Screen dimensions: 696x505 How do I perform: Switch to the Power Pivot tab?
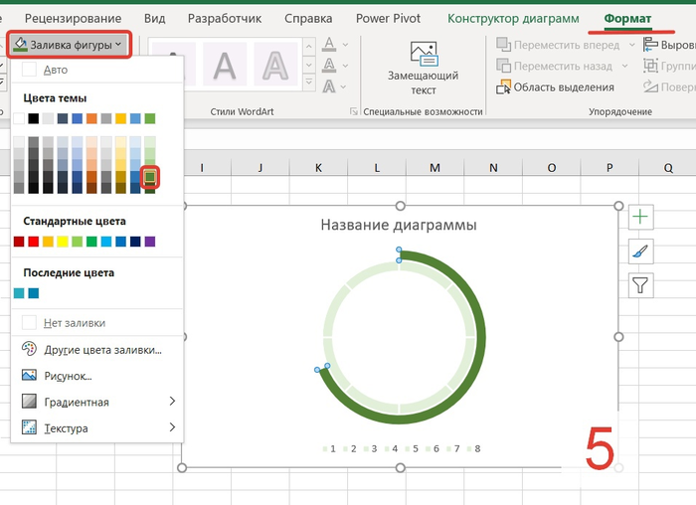388,18
